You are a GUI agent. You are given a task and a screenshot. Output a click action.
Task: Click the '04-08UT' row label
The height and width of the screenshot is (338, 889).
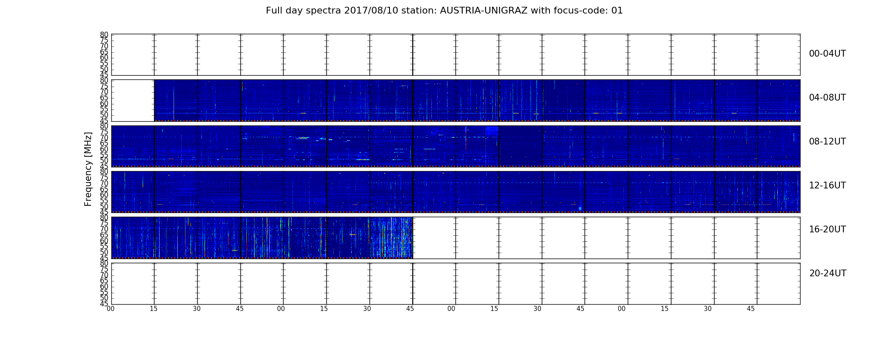pyautogui.click(x=828, y=98)
